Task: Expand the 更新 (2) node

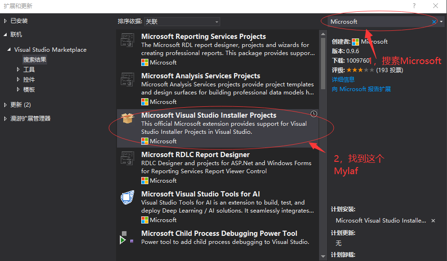Action: [5, 104]
